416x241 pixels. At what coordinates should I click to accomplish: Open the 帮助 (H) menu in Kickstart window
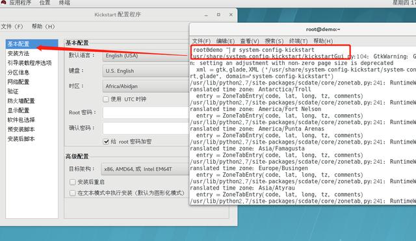(44, 27)
